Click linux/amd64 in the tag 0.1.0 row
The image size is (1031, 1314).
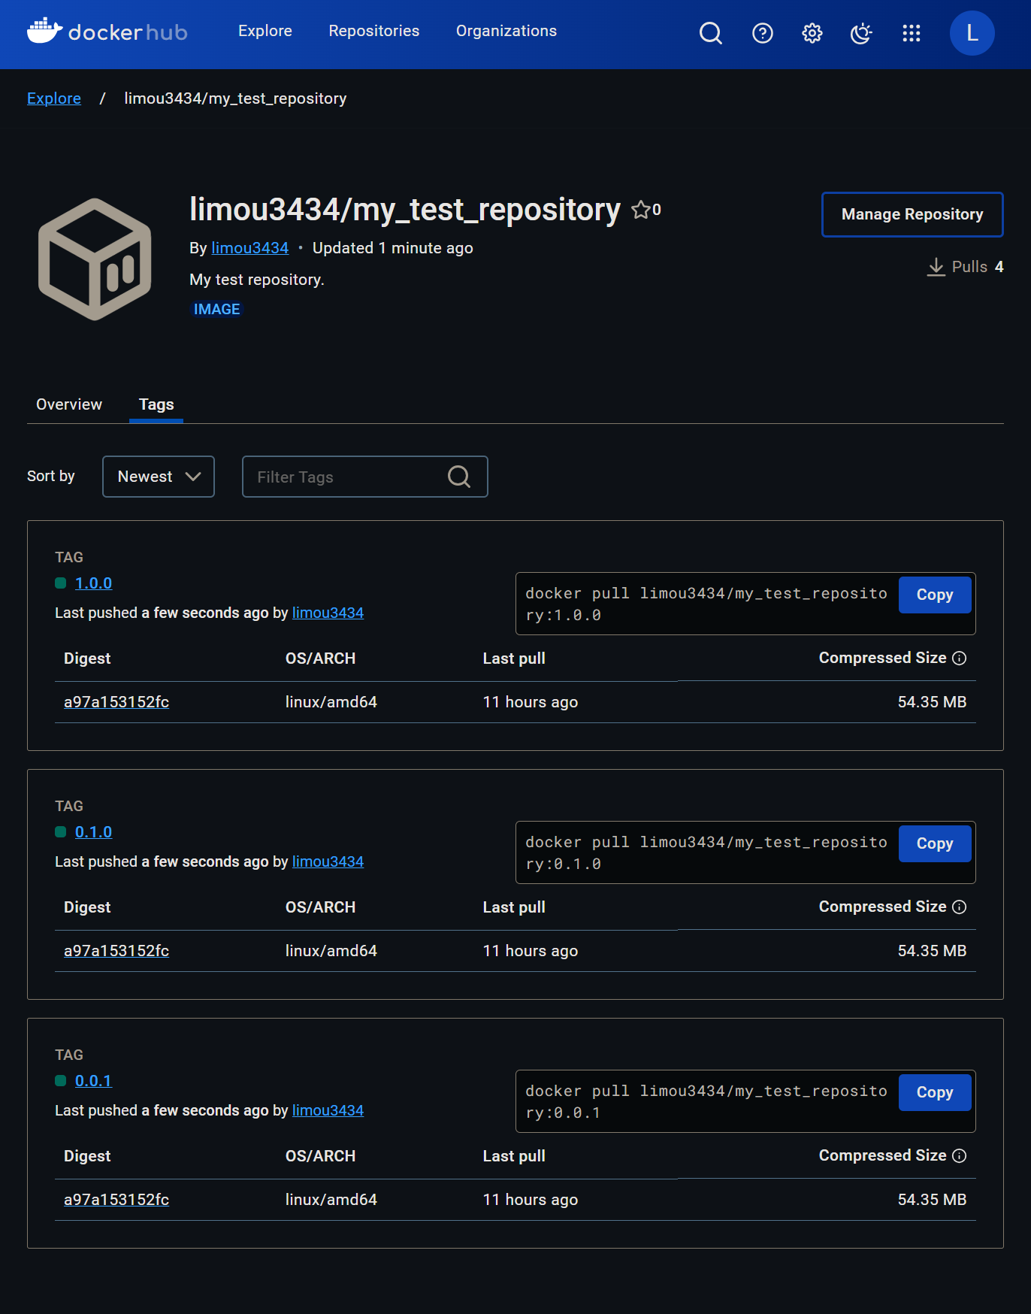point(331,951)
